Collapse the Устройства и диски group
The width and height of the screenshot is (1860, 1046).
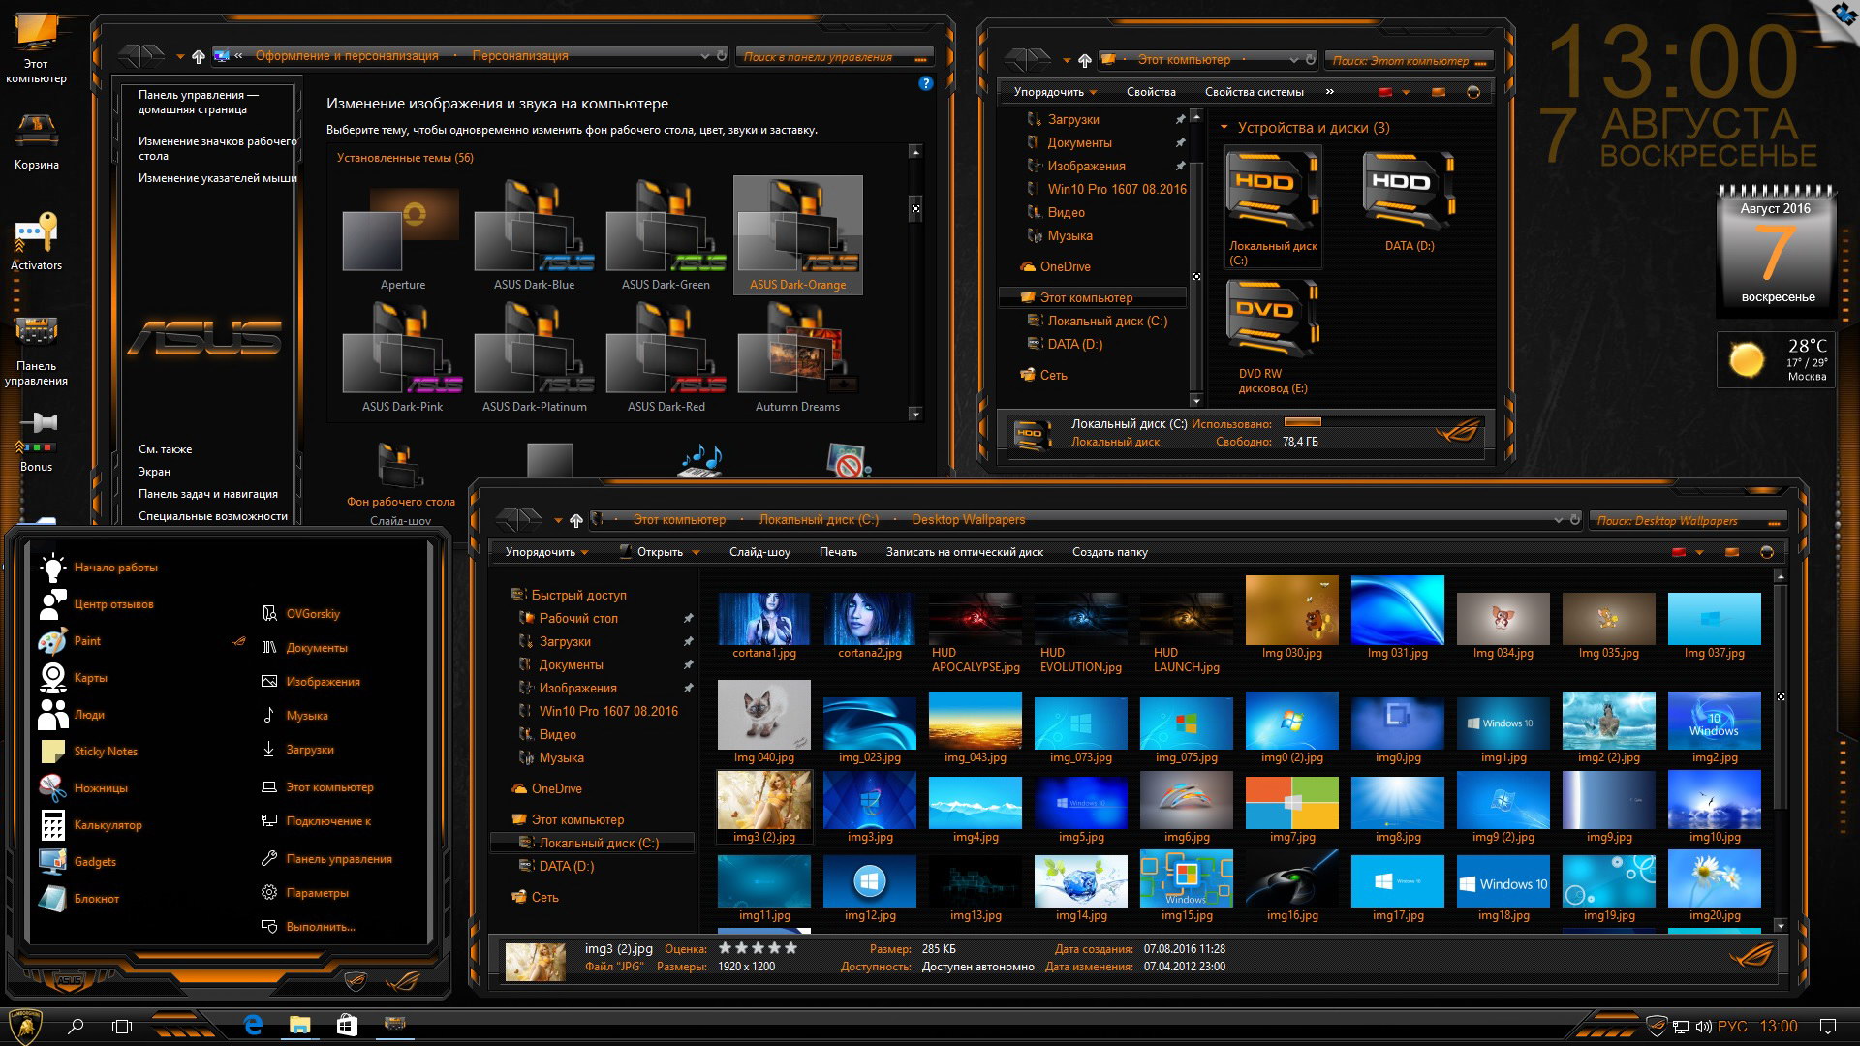click(1224, 128)
